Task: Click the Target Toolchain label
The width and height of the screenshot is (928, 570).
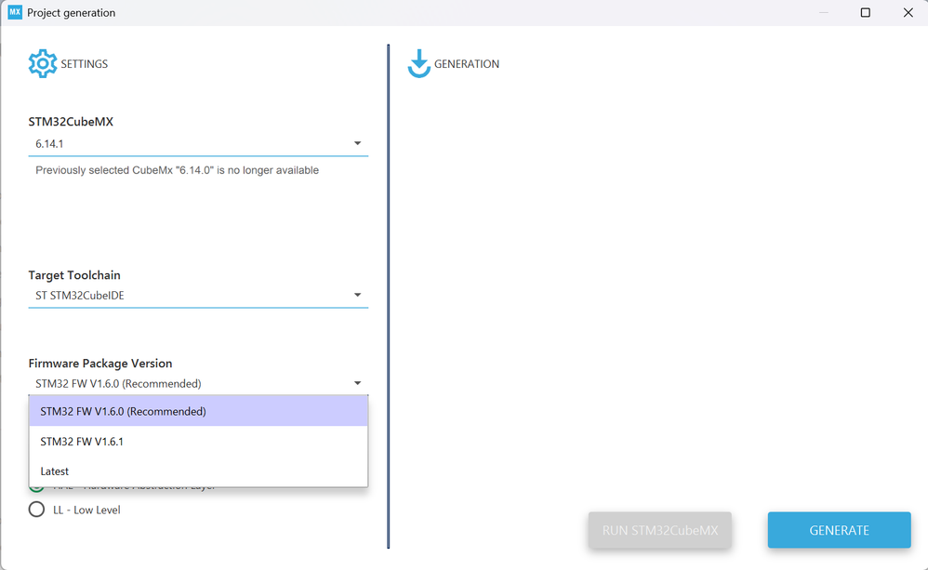Action: tap(74, 275)
